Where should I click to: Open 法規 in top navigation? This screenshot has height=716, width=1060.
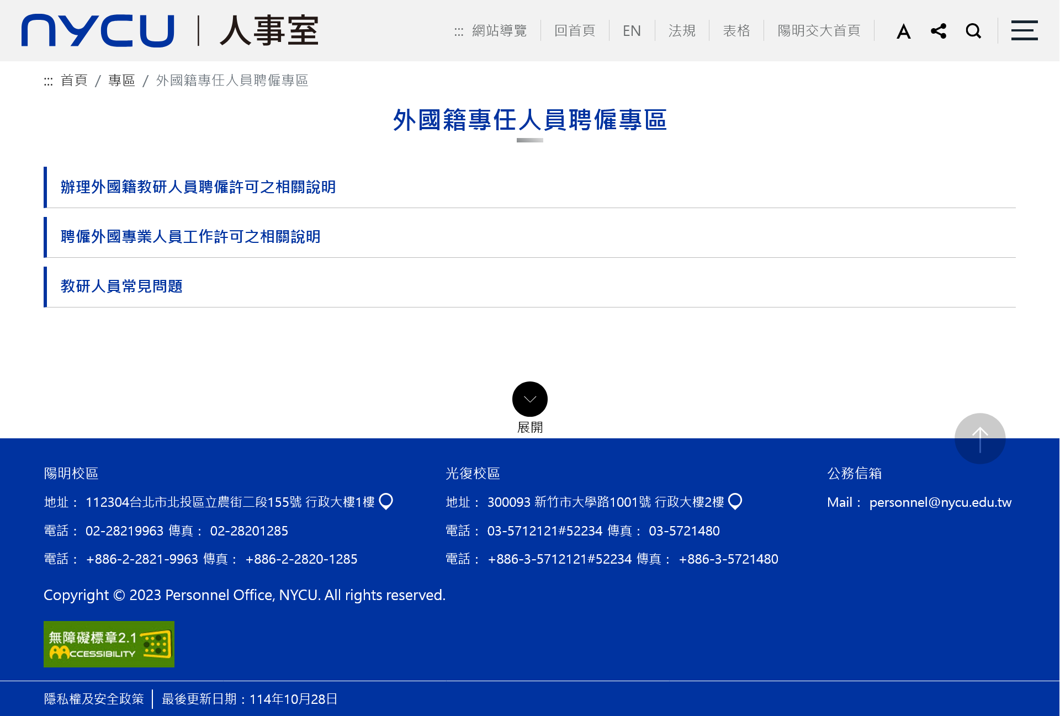pyautogui.click(x=682, y=31)
